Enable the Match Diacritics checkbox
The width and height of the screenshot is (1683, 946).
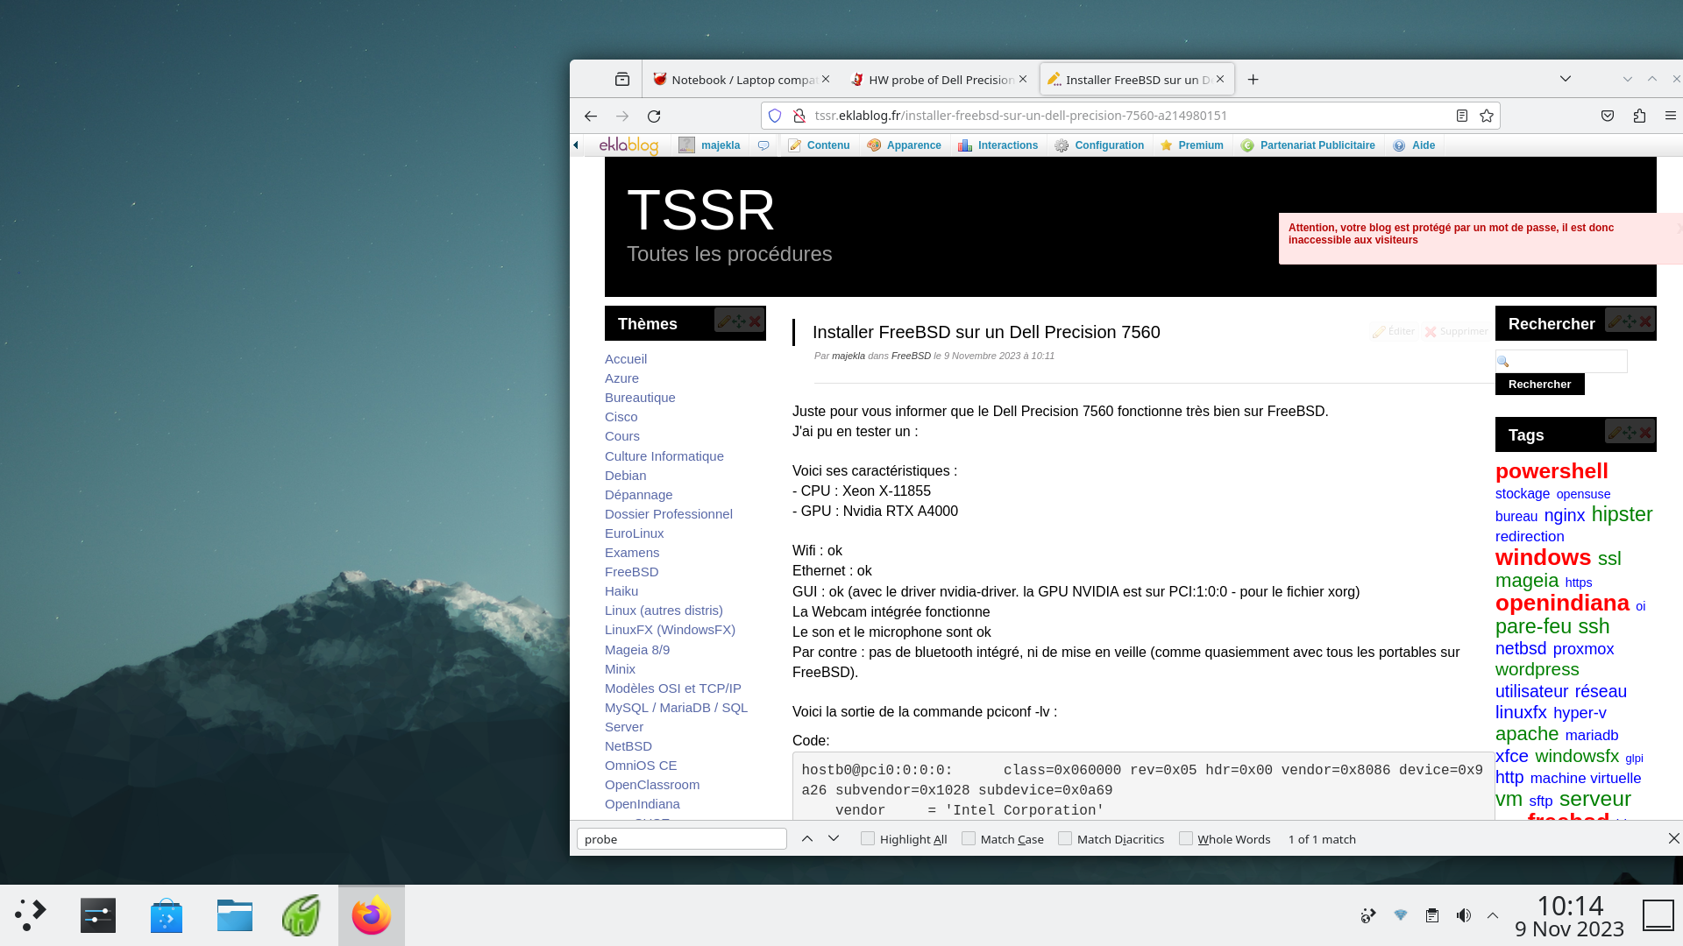(1065, 839)
